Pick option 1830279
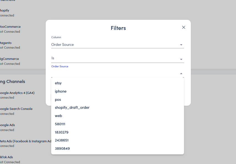Screen dimensions: 236x164 pos(62,132)
